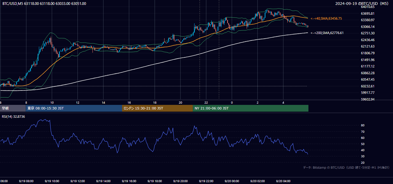The image size is (393, 184).
Task: Click the BTC/USD,M5 OHLC header text
Action: coord(44,4)
